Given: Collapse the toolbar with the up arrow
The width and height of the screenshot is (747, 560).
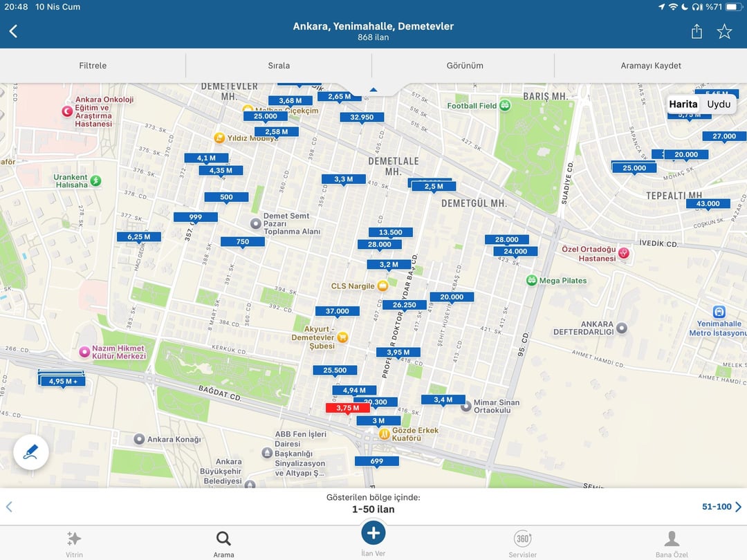Looking at the screenshot, I should click(x=373, y=89).
